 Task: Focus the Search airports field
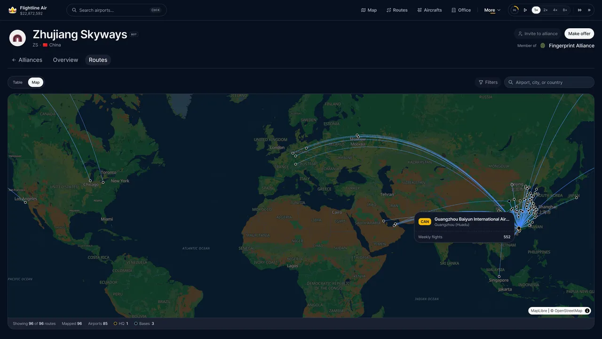117,10
